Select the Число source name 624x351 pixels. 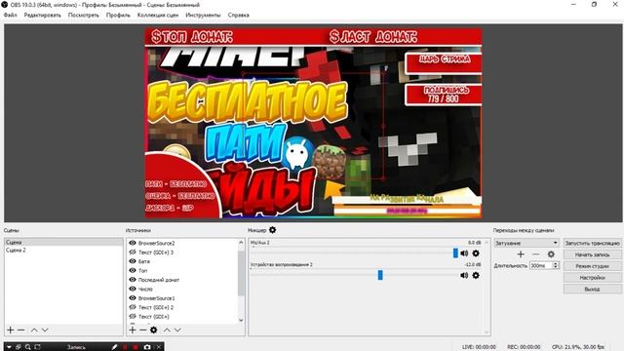pyautogui.click(x=145, y=289)
